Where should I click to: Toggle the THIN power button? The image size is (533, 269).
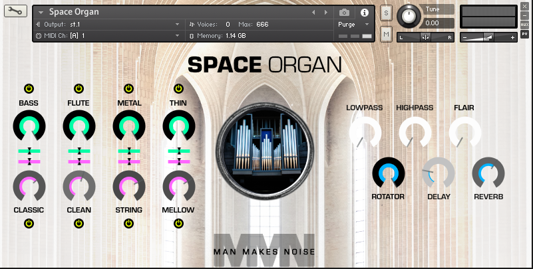178,88
